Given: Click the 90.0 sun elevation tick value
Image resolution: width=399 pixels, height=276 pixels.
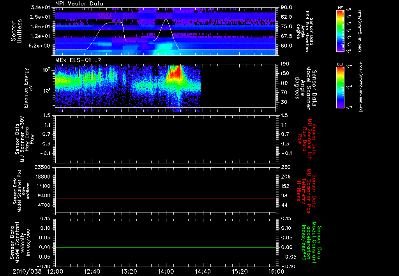Looking at the screenshot, I should point(286,7).
